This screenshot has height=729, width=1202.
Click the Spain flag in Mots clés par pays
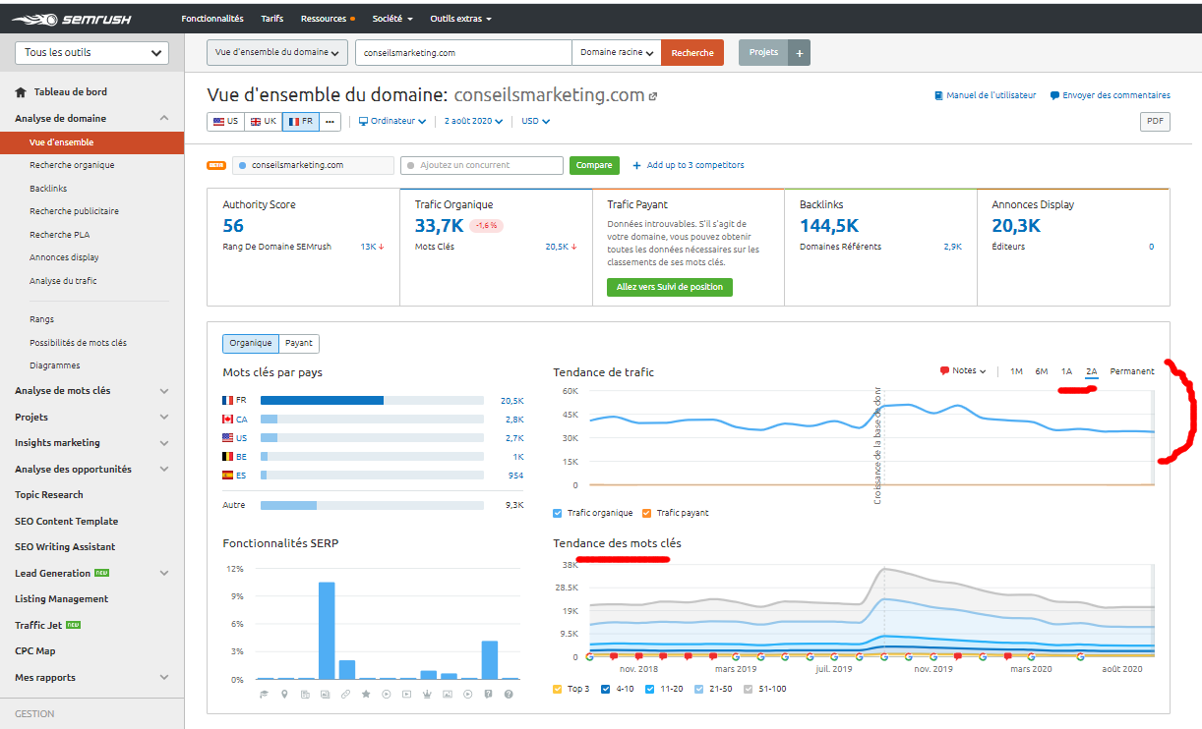(228, 476)
